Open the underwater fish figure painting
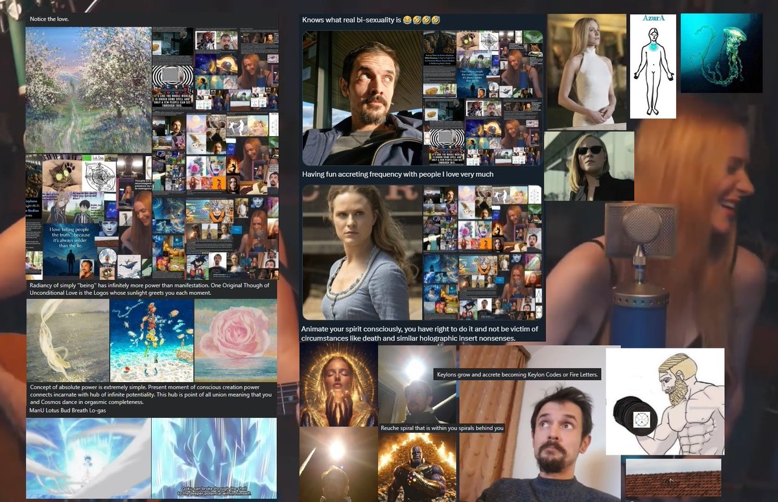 coord(152,340)
